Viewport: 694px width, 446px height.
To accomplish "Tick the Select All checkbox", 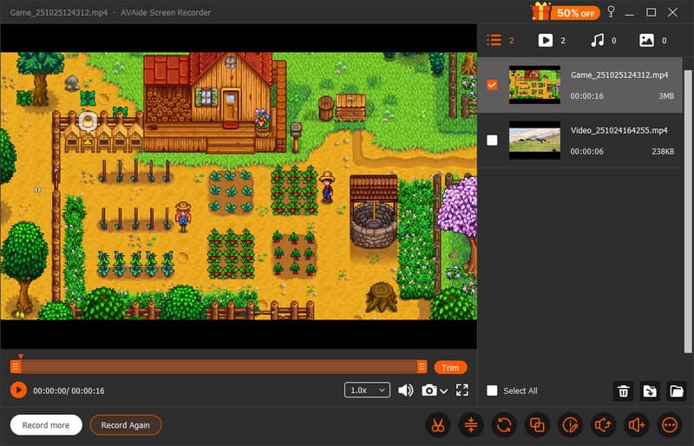I will 492,390.
